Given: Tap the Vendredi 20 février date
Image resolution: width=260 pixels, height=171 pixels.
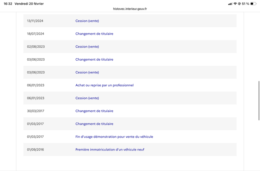Looking at the screenshot, I should click(x=29, y=4).
